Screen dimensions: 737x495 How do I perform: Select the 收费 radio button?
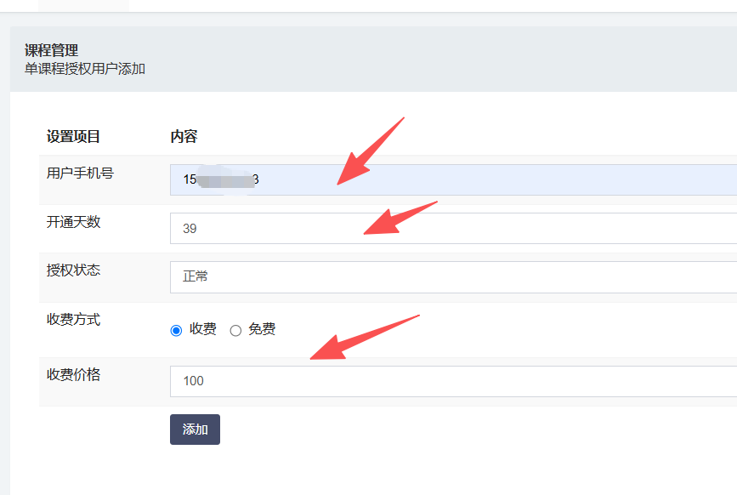177,330
